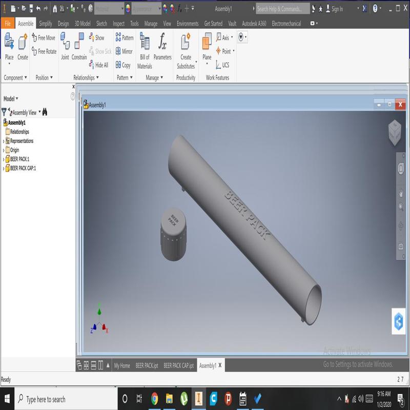Select Assembly1 root in browser tree
The image size is (410, 410).
coord(14,122)
